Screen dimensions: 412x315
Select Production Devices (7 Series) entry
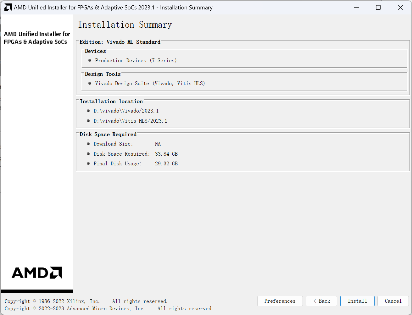pyautogui.click(x=136, y=60)
